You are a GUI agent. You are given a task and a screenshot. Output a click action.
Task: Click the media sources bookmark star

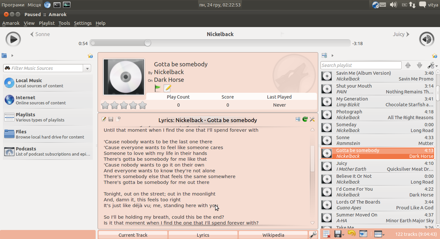[x=90, y=56]
